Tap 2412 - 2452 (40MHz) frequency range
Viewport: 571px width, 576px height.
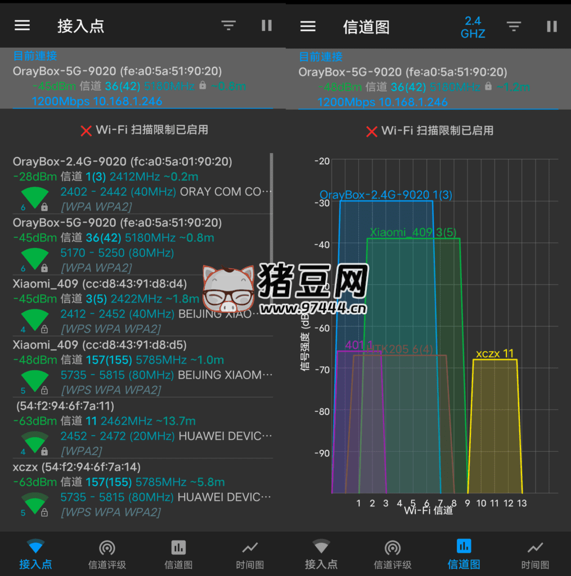(117, 314)
